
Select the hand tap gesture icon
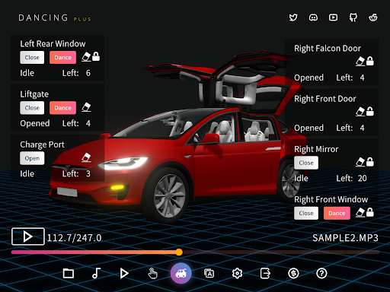[x=152, y=274]
